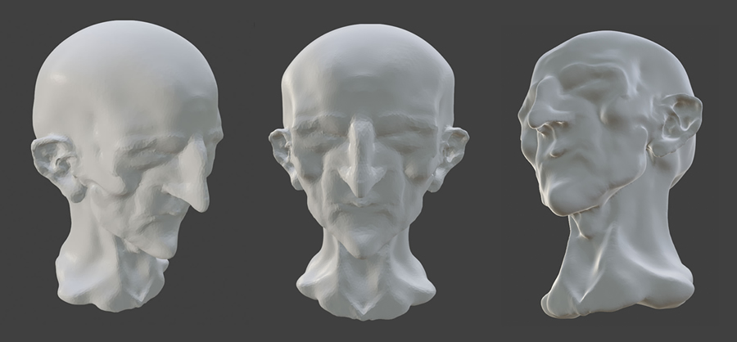This screenshot has height=342, width=737.
Task: Select the ear of the right head
Action: [x=679, y=121]
